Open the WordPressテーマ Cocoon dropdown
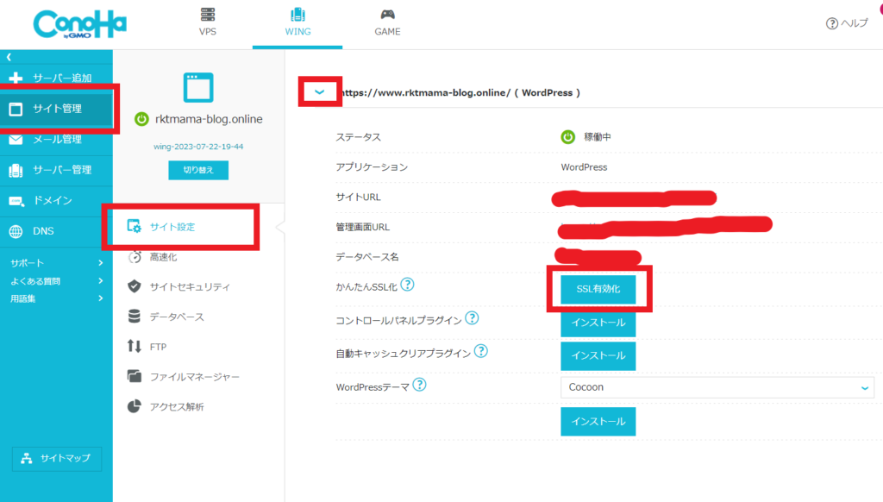 tap(717, 387)
